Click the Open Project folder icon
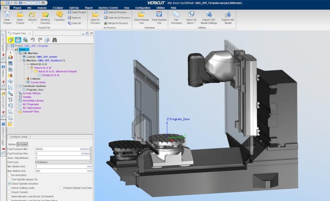This screenshot has height=201, width=330. (20, 14)
